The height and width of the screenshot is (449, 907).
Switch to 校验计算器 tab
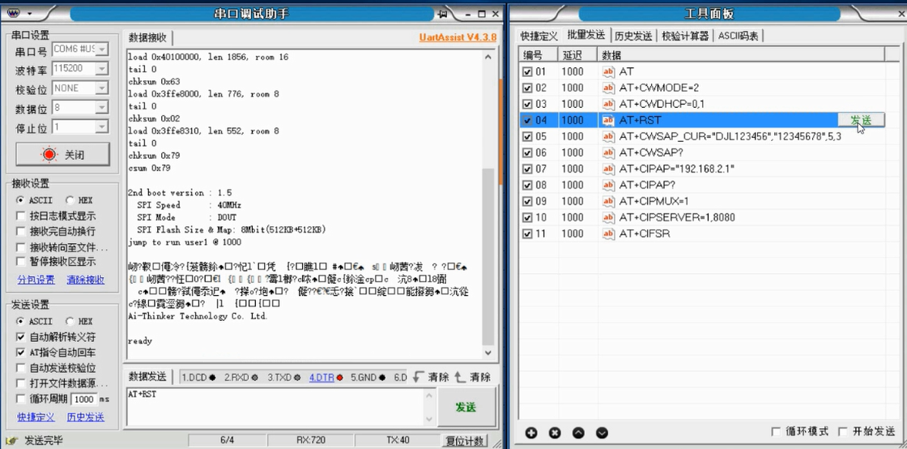coord(685,36)
